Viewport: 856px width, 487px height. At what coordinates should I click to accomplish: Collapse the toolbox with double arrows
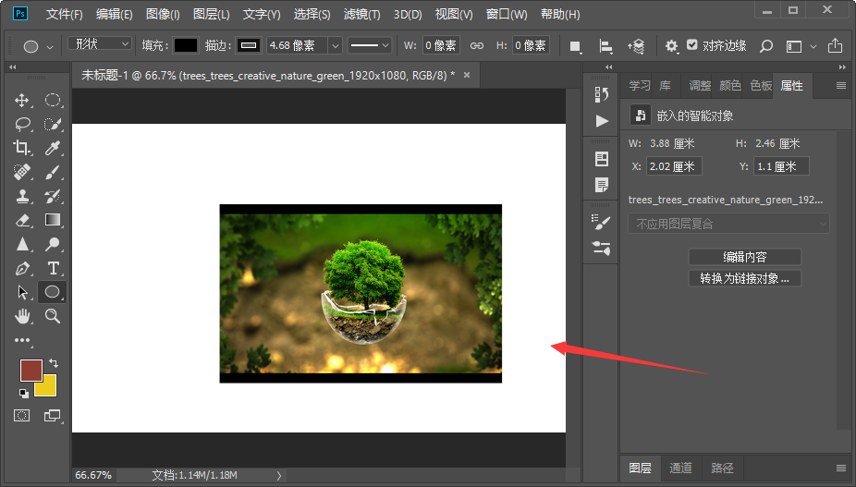pyautogui.click(x=13, y=67)
